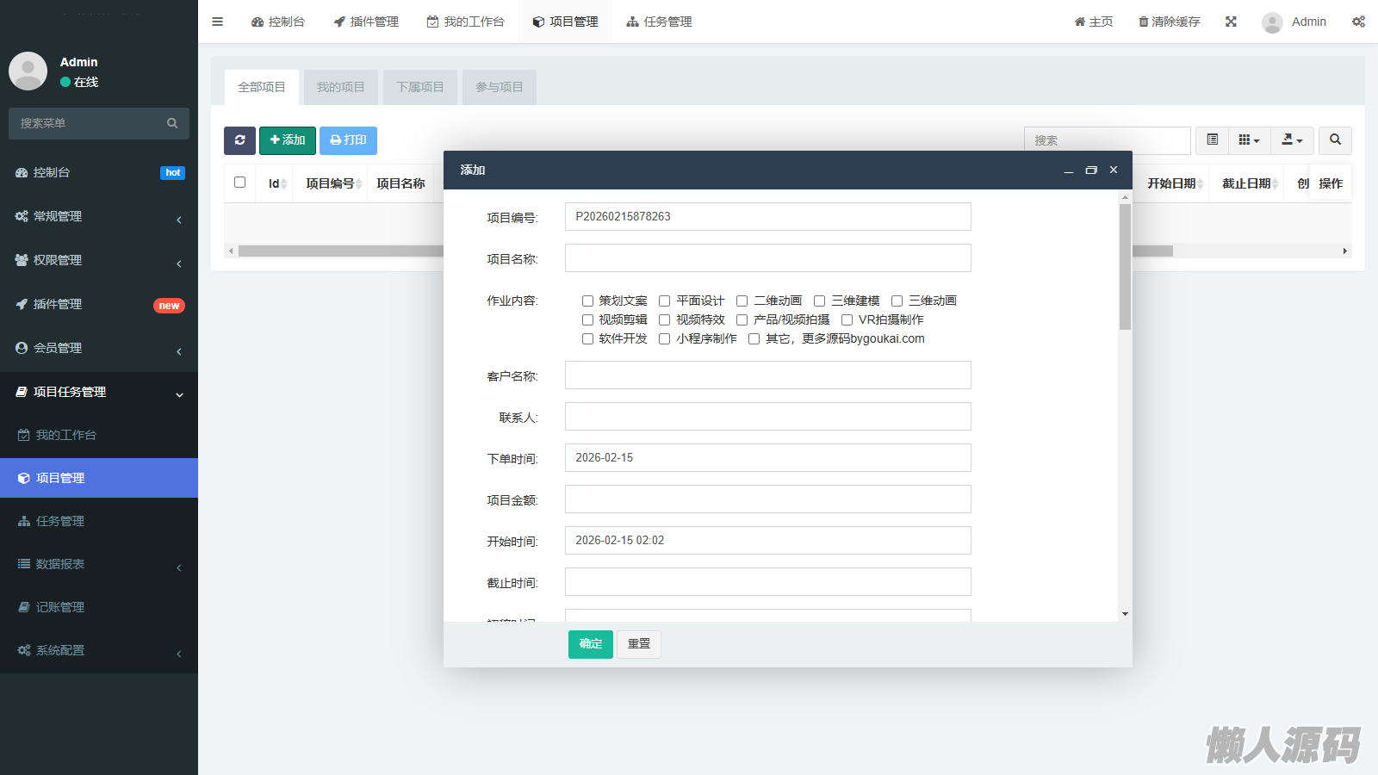Open the export data dropdown

[1292, 140]
